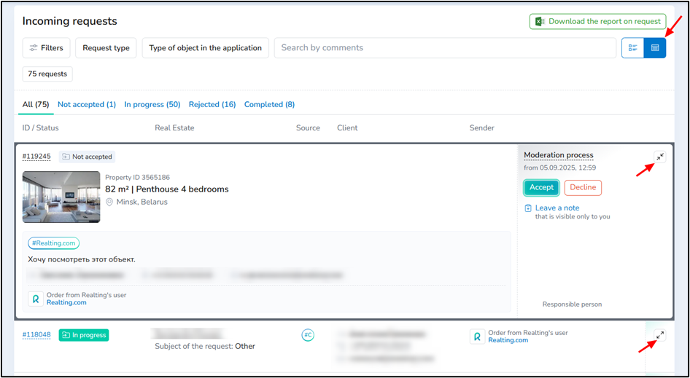Screen dimensions: 690x378
Task: Click the note clipboard icon beside Leave a note
Action: pos(528,208)
